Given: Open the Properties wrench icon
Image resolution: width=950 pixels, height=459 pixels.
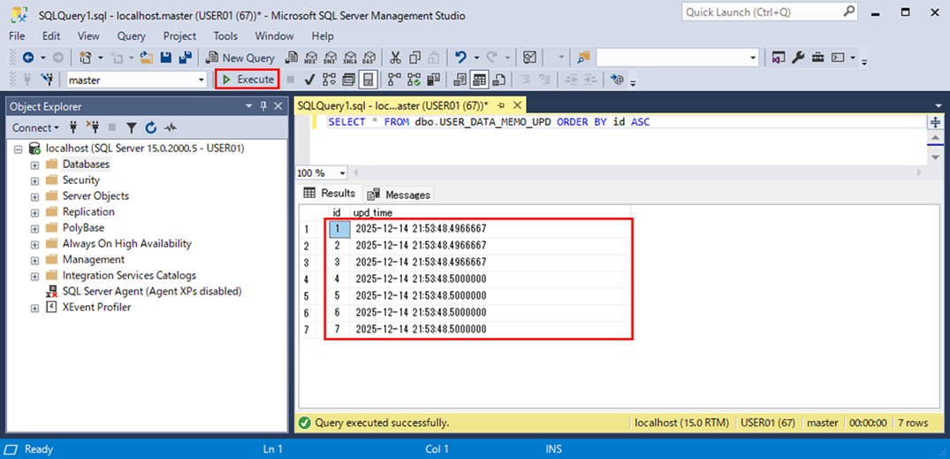Looking at the screenshot, I should [x=798, y=57].
